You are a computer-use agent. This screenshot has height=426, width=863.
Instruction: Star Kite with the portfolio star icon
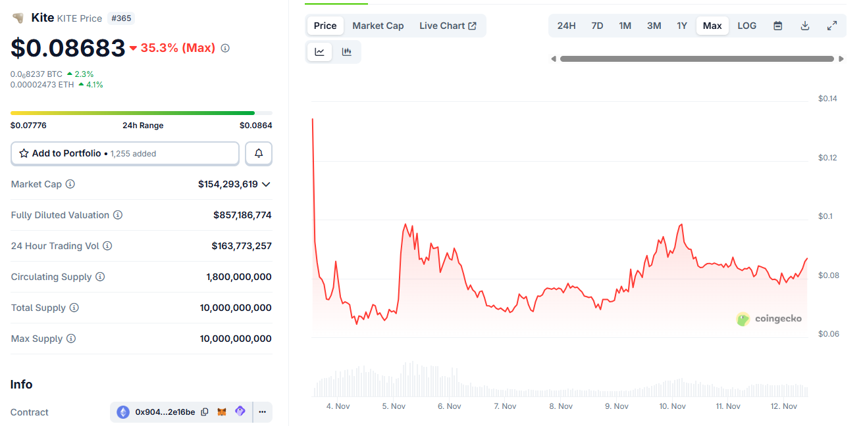point(24,153)
